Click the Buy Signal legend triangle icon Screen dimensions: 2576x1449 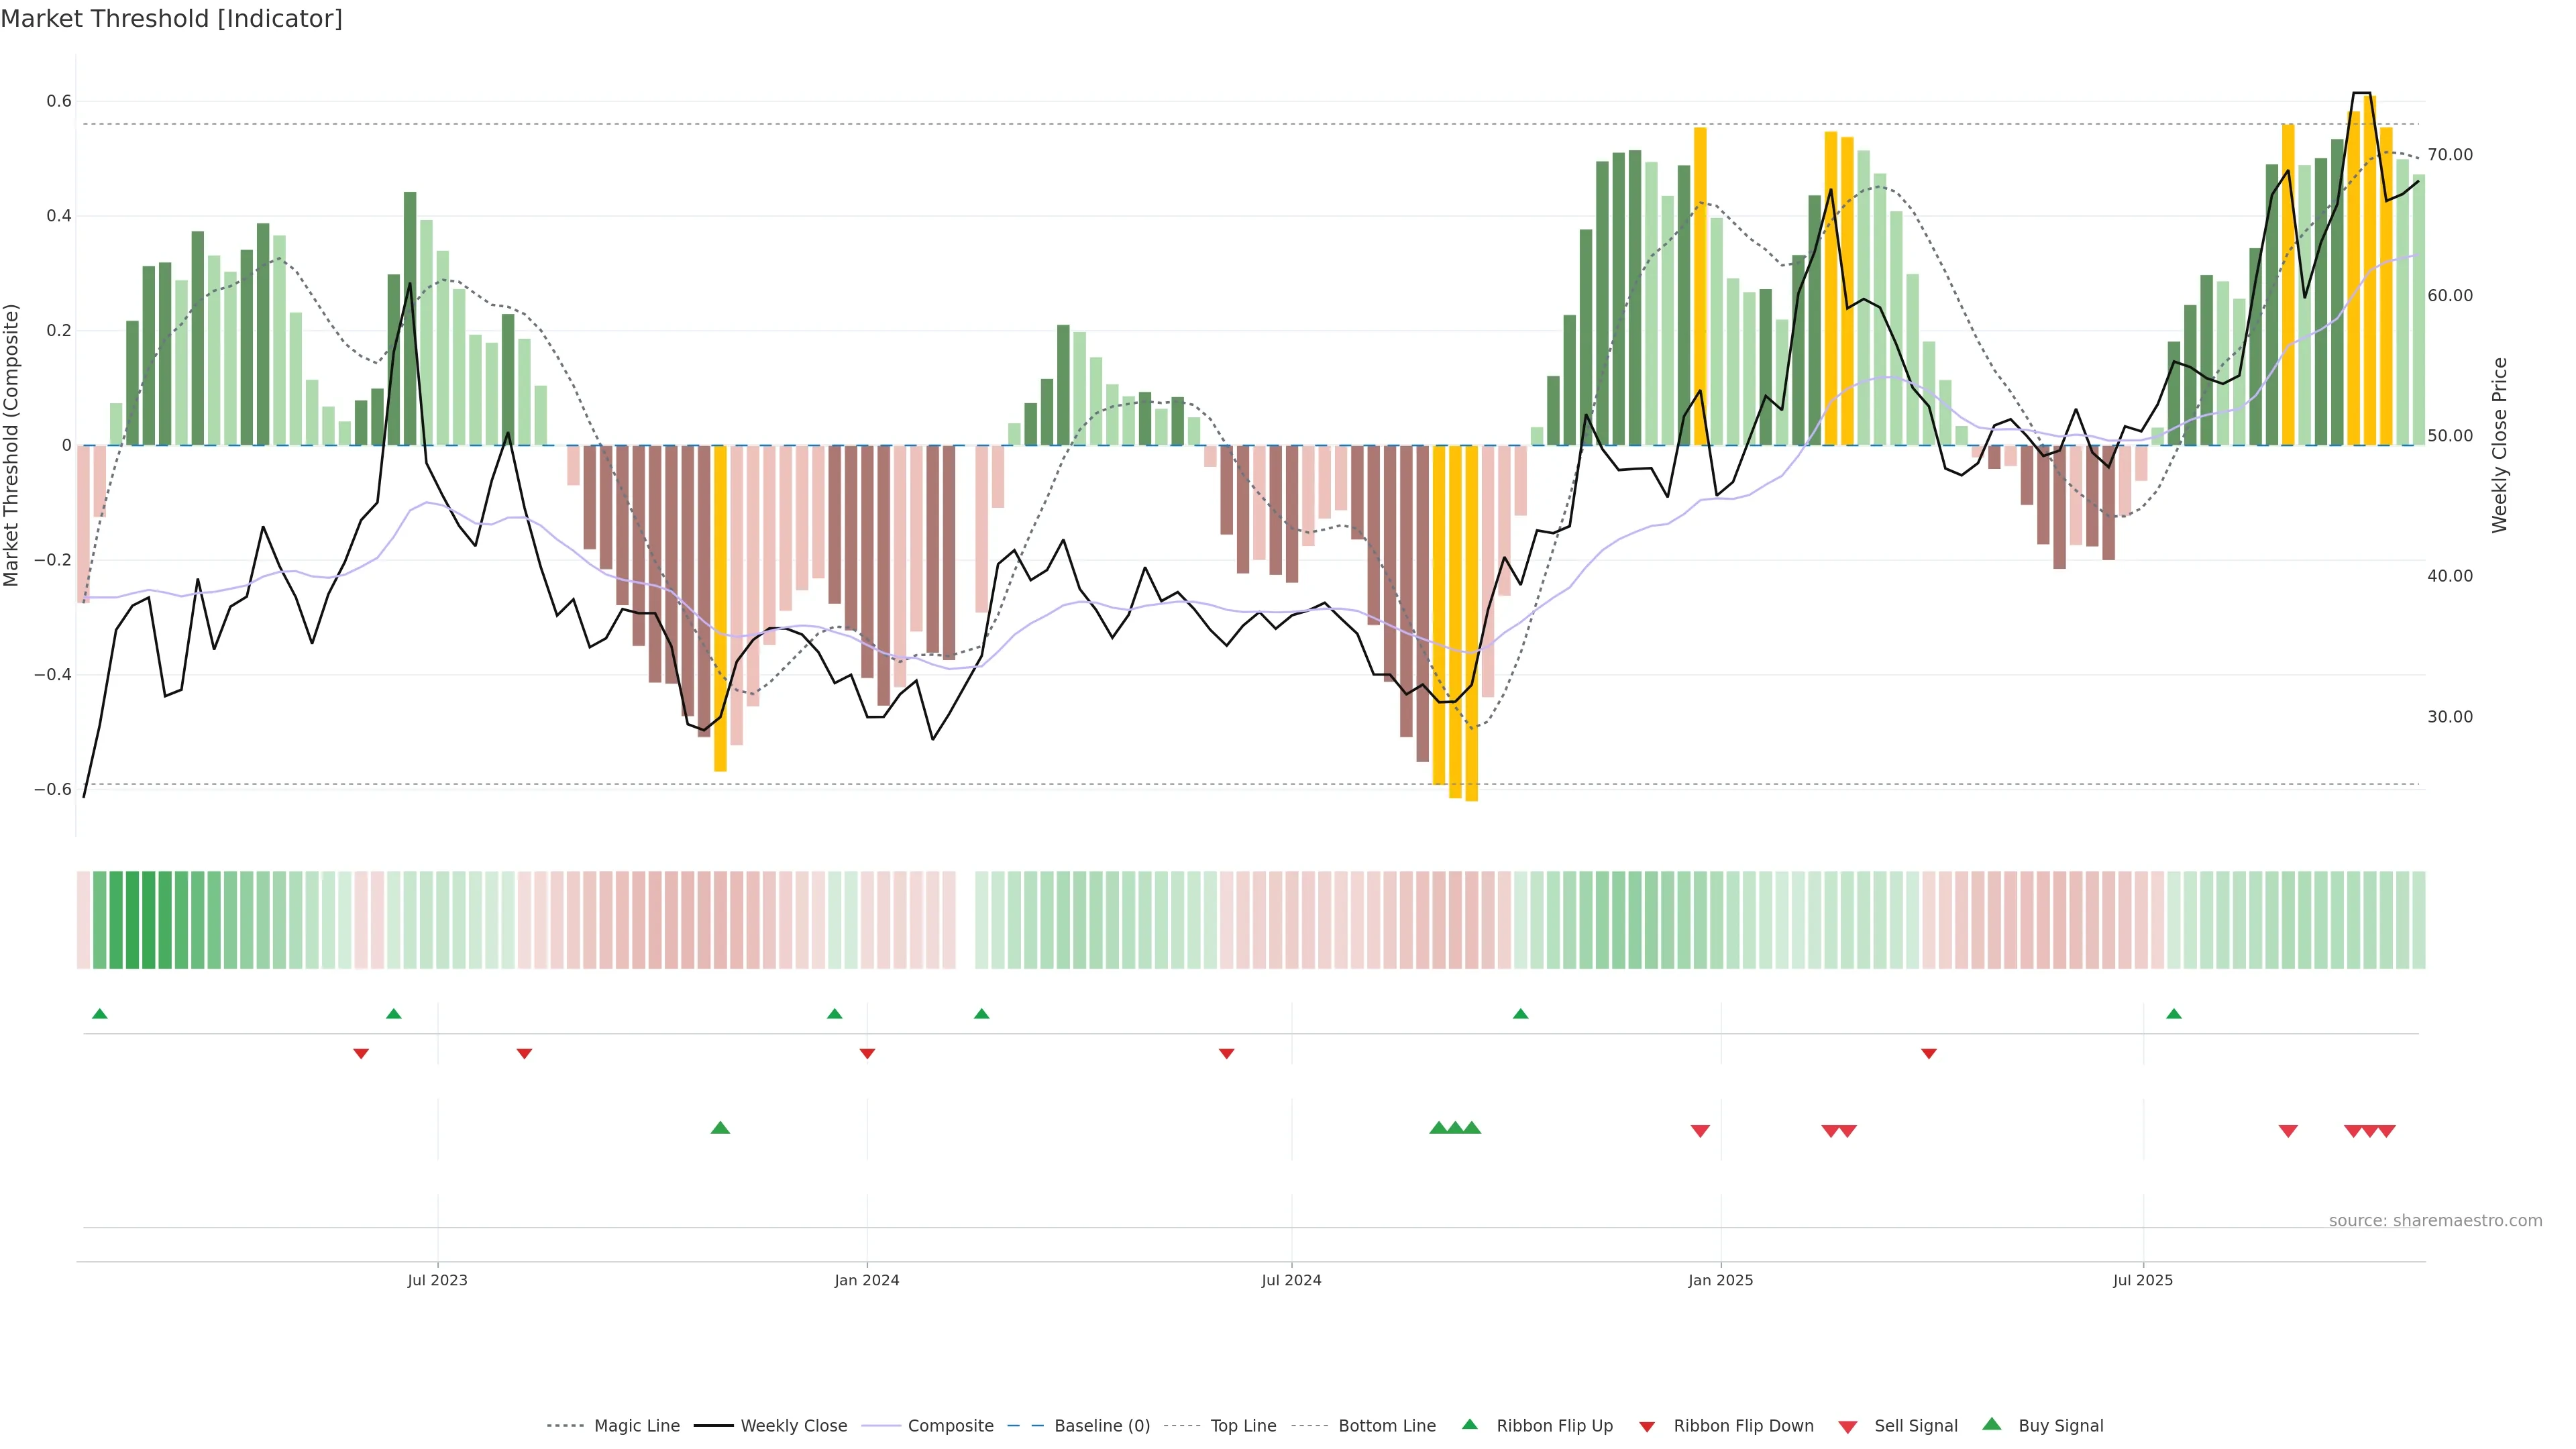(1992, 1424)
